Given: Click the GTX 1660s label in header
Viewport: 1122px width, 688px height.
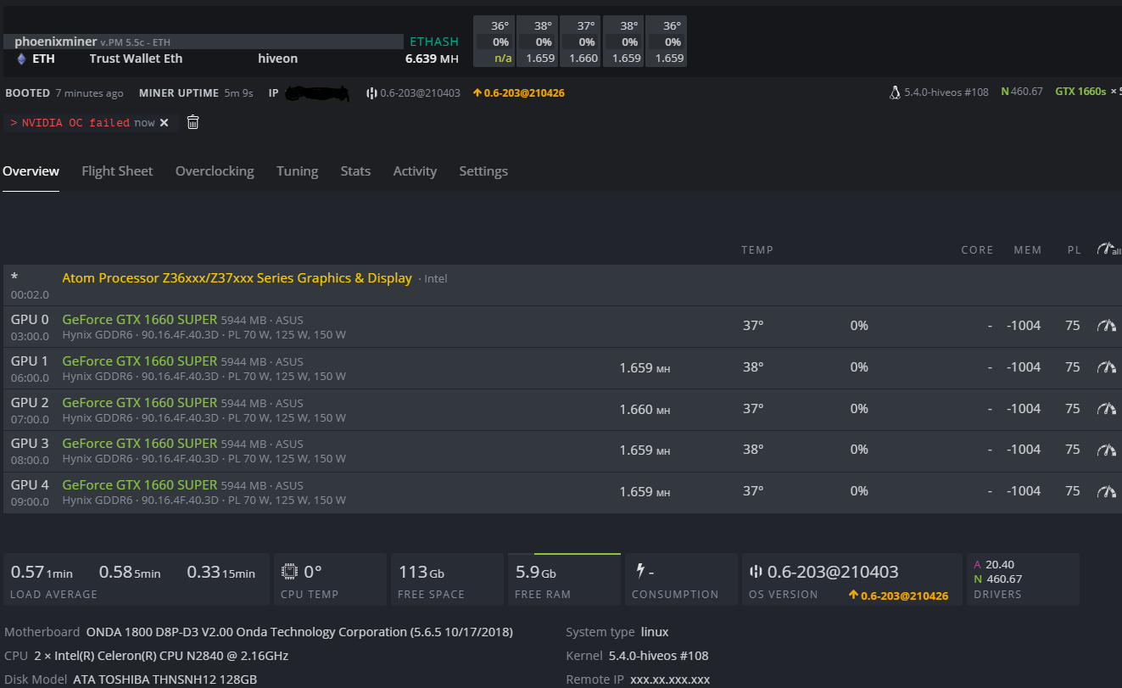Looking at the screenshot, I should (1080, 92).
